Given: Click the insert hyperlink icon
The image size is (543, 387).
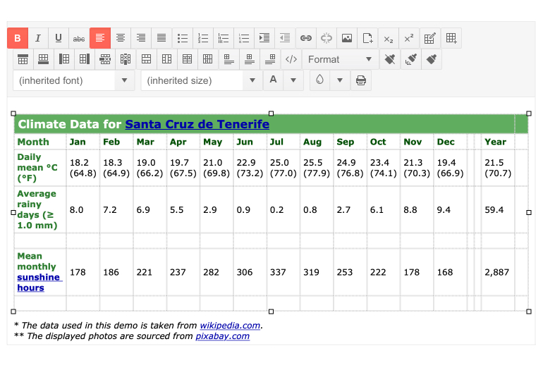Looking at the screenshot, I should tap(306, 38).
